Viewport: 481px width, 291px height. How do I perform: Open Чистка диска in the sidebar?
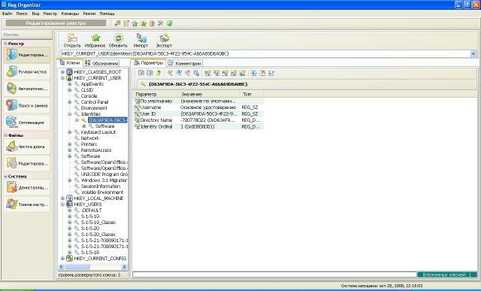(27, 147)
